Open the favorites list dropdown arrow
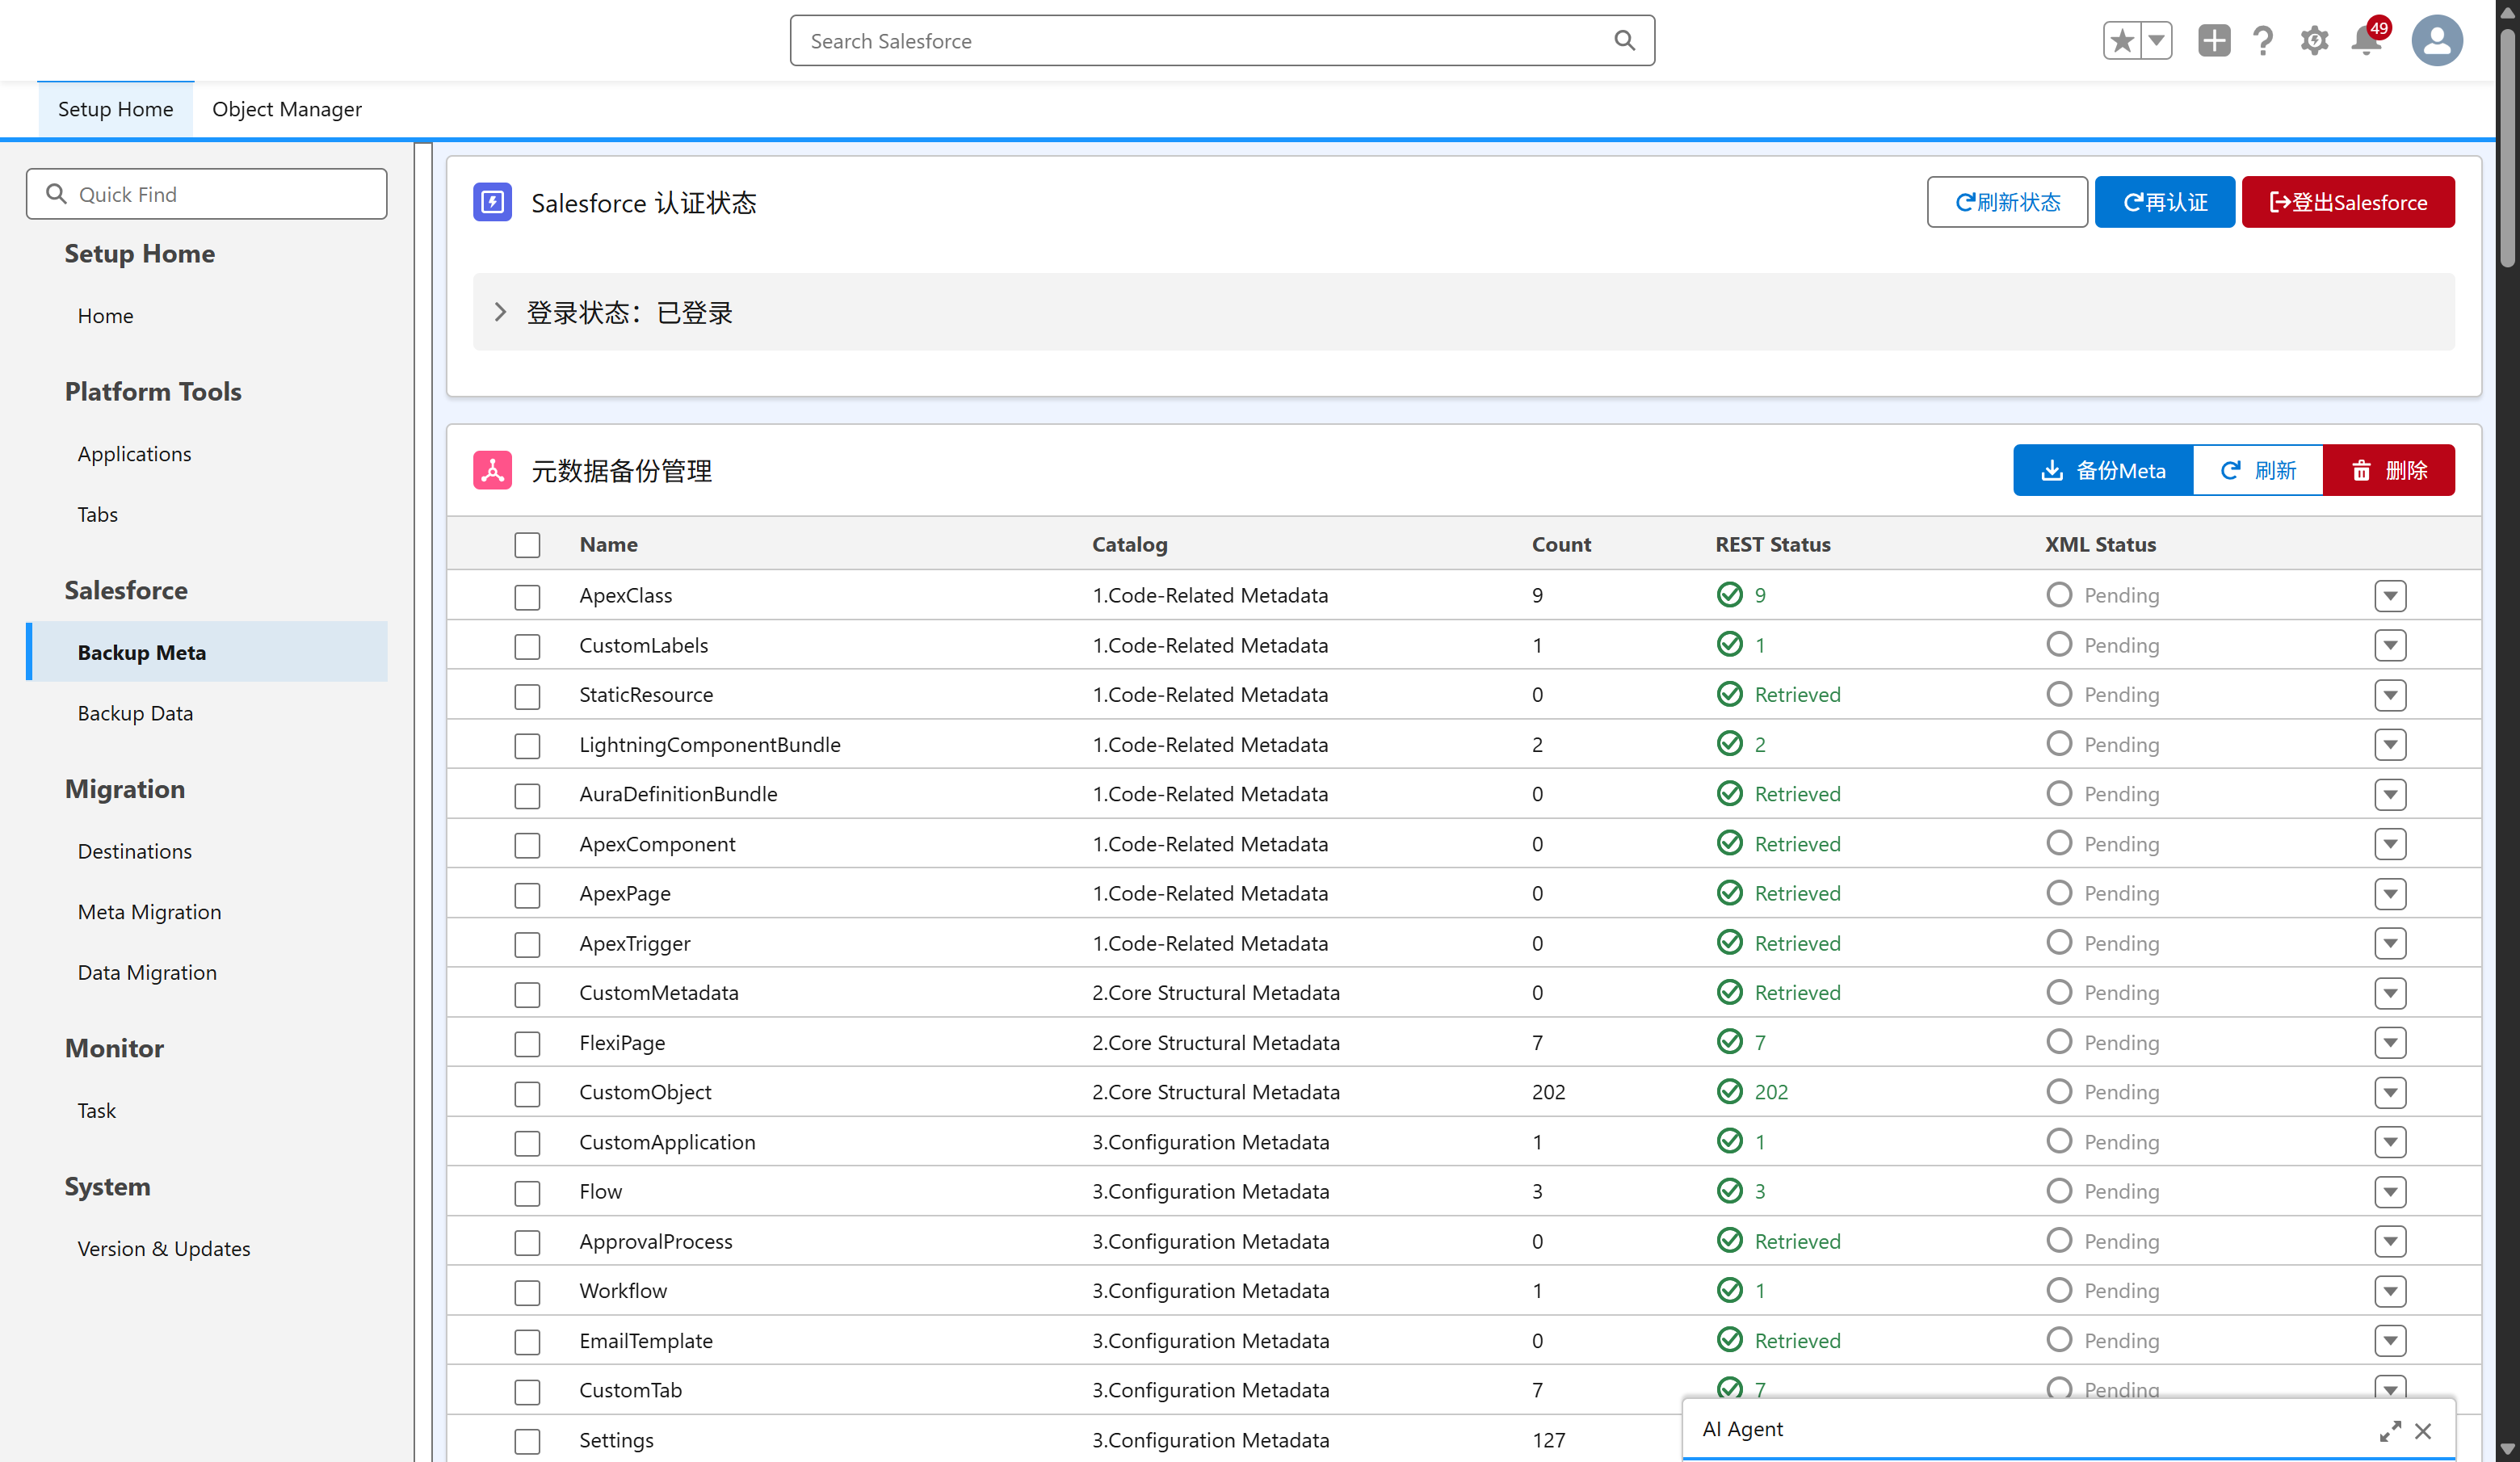Image resolution: width=2520 pixels, height=1462 pixels. tap(2156, 41)
